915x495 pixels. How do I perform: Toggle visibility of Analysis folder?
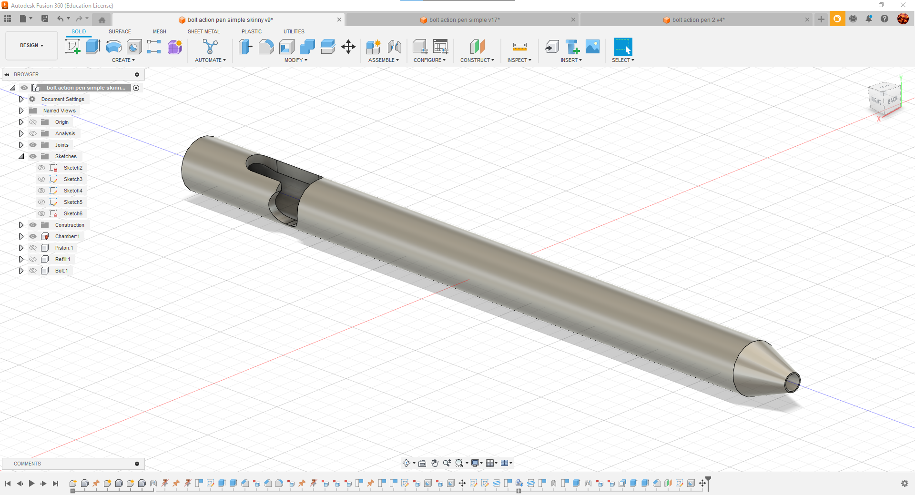coord(33,133)
